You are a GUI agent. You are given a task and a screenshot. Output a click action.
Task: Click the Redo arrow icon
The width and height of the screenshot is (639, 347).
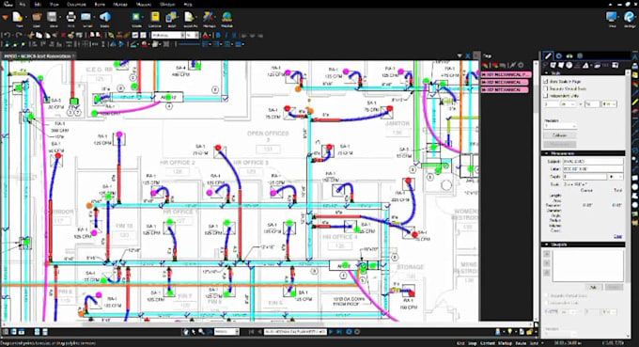coord(19,36)
